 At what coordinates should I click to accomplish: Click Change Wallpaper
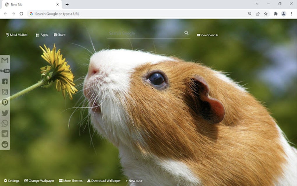coord(39,180)
